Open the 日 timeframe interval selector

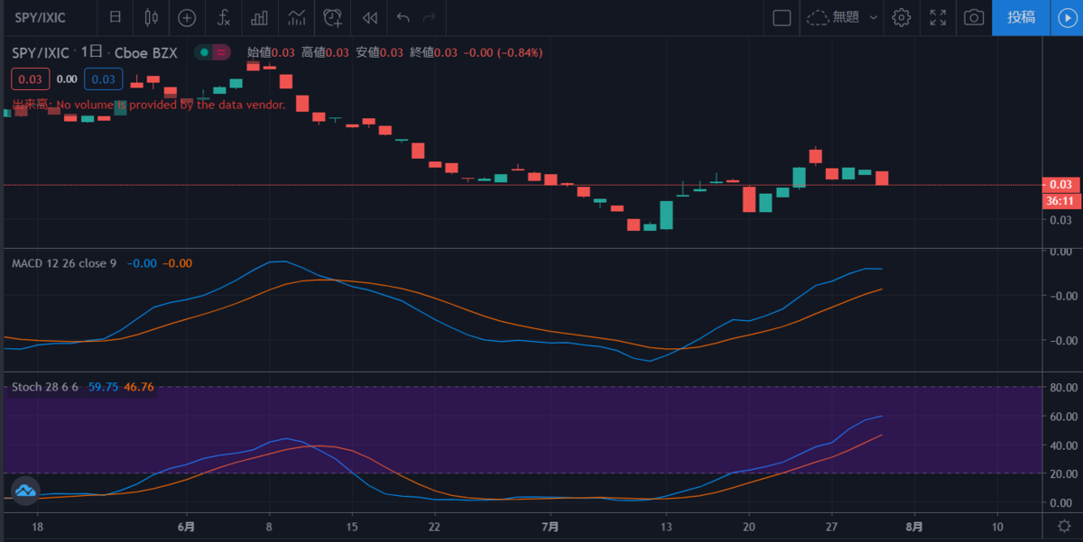pos(114,17)
